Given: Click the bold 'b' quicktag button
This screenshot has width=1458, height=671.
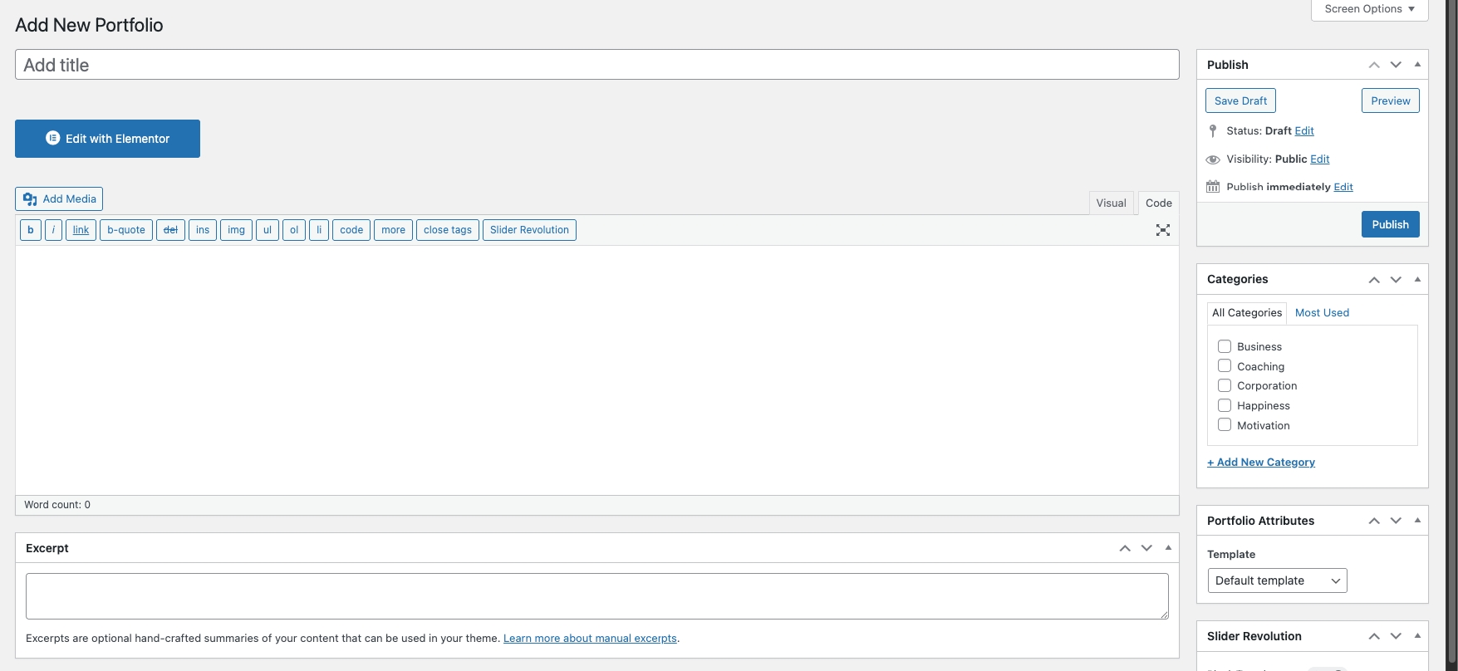Looking at the screenshot, I should (x=31, y=230).
